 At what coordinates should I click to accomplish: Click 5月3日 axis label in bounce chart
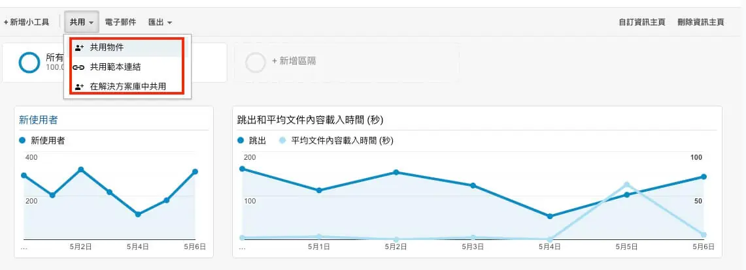473,247
